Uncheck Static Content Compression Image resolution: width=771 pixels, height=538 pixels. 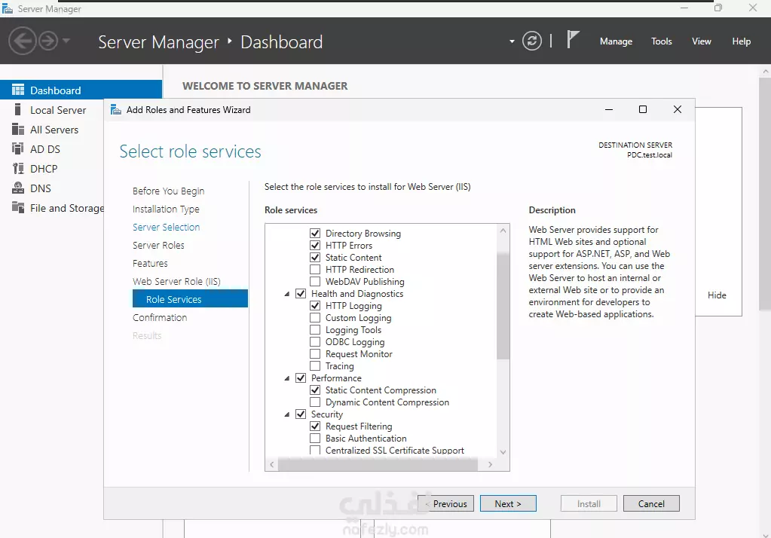(315, 390)
